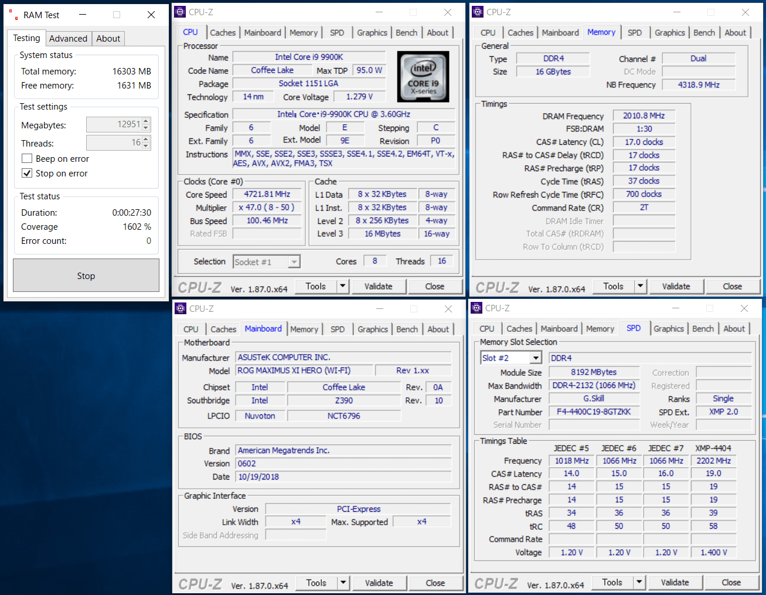This screenshot has width=766, height=595.
Task: Click Validate in the CPU window
Action: 379,286
